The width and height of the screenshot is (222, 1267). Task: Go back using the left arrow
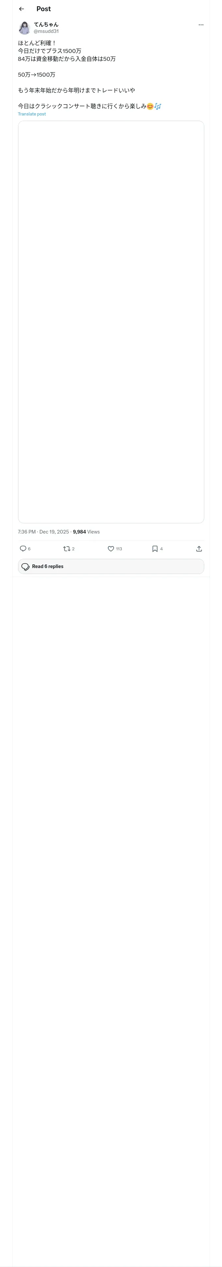[x=21, y=9]
